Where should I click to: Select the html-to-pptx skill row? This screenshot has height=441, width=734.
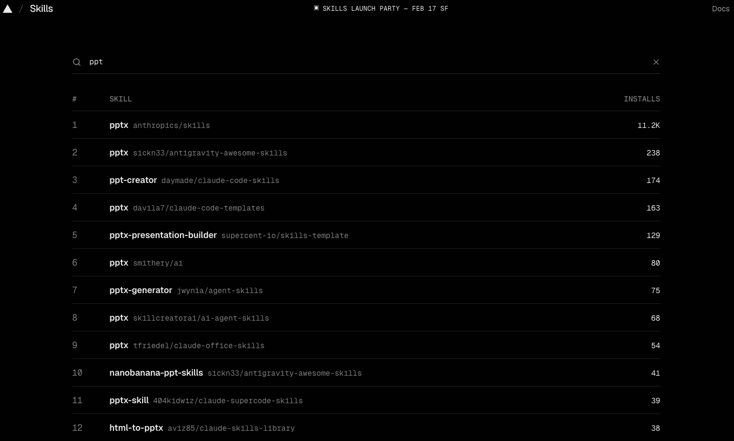pos(366,428)
